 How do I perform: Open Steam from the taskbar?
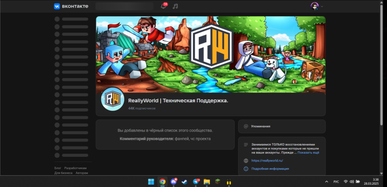pos(184,182)
